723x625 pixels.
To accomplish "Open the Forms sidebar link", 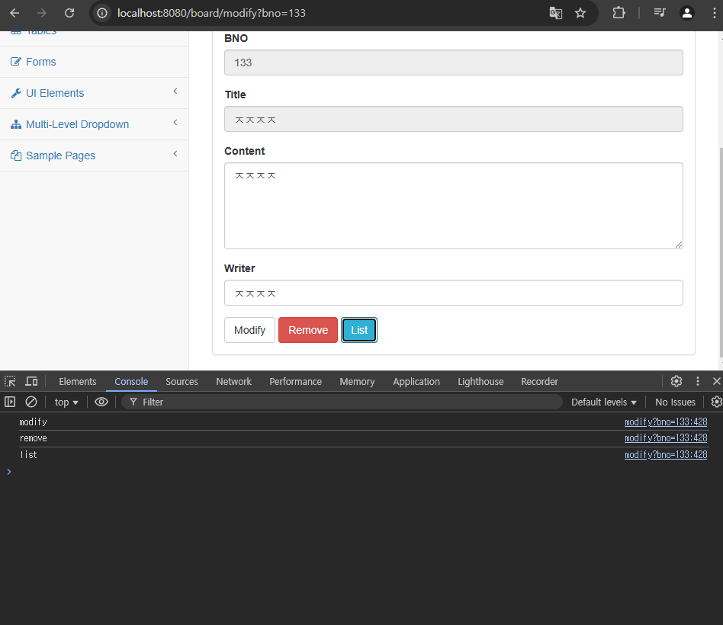I will point(94,62).
